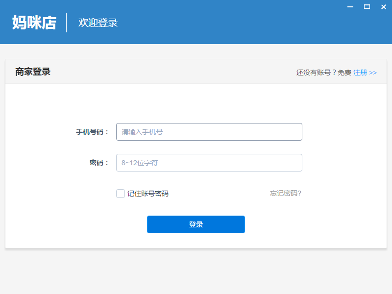This screenshot has width=392, height=294.
Task: Click the gray area below the login panel
Action: [196, 272]
